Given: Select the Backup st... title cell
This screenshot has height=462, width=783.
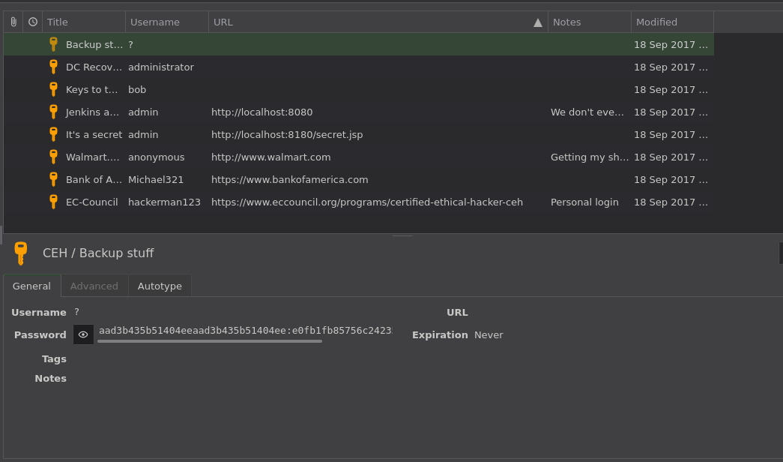Looking at the screenshot, I should [x=94, y=44].
